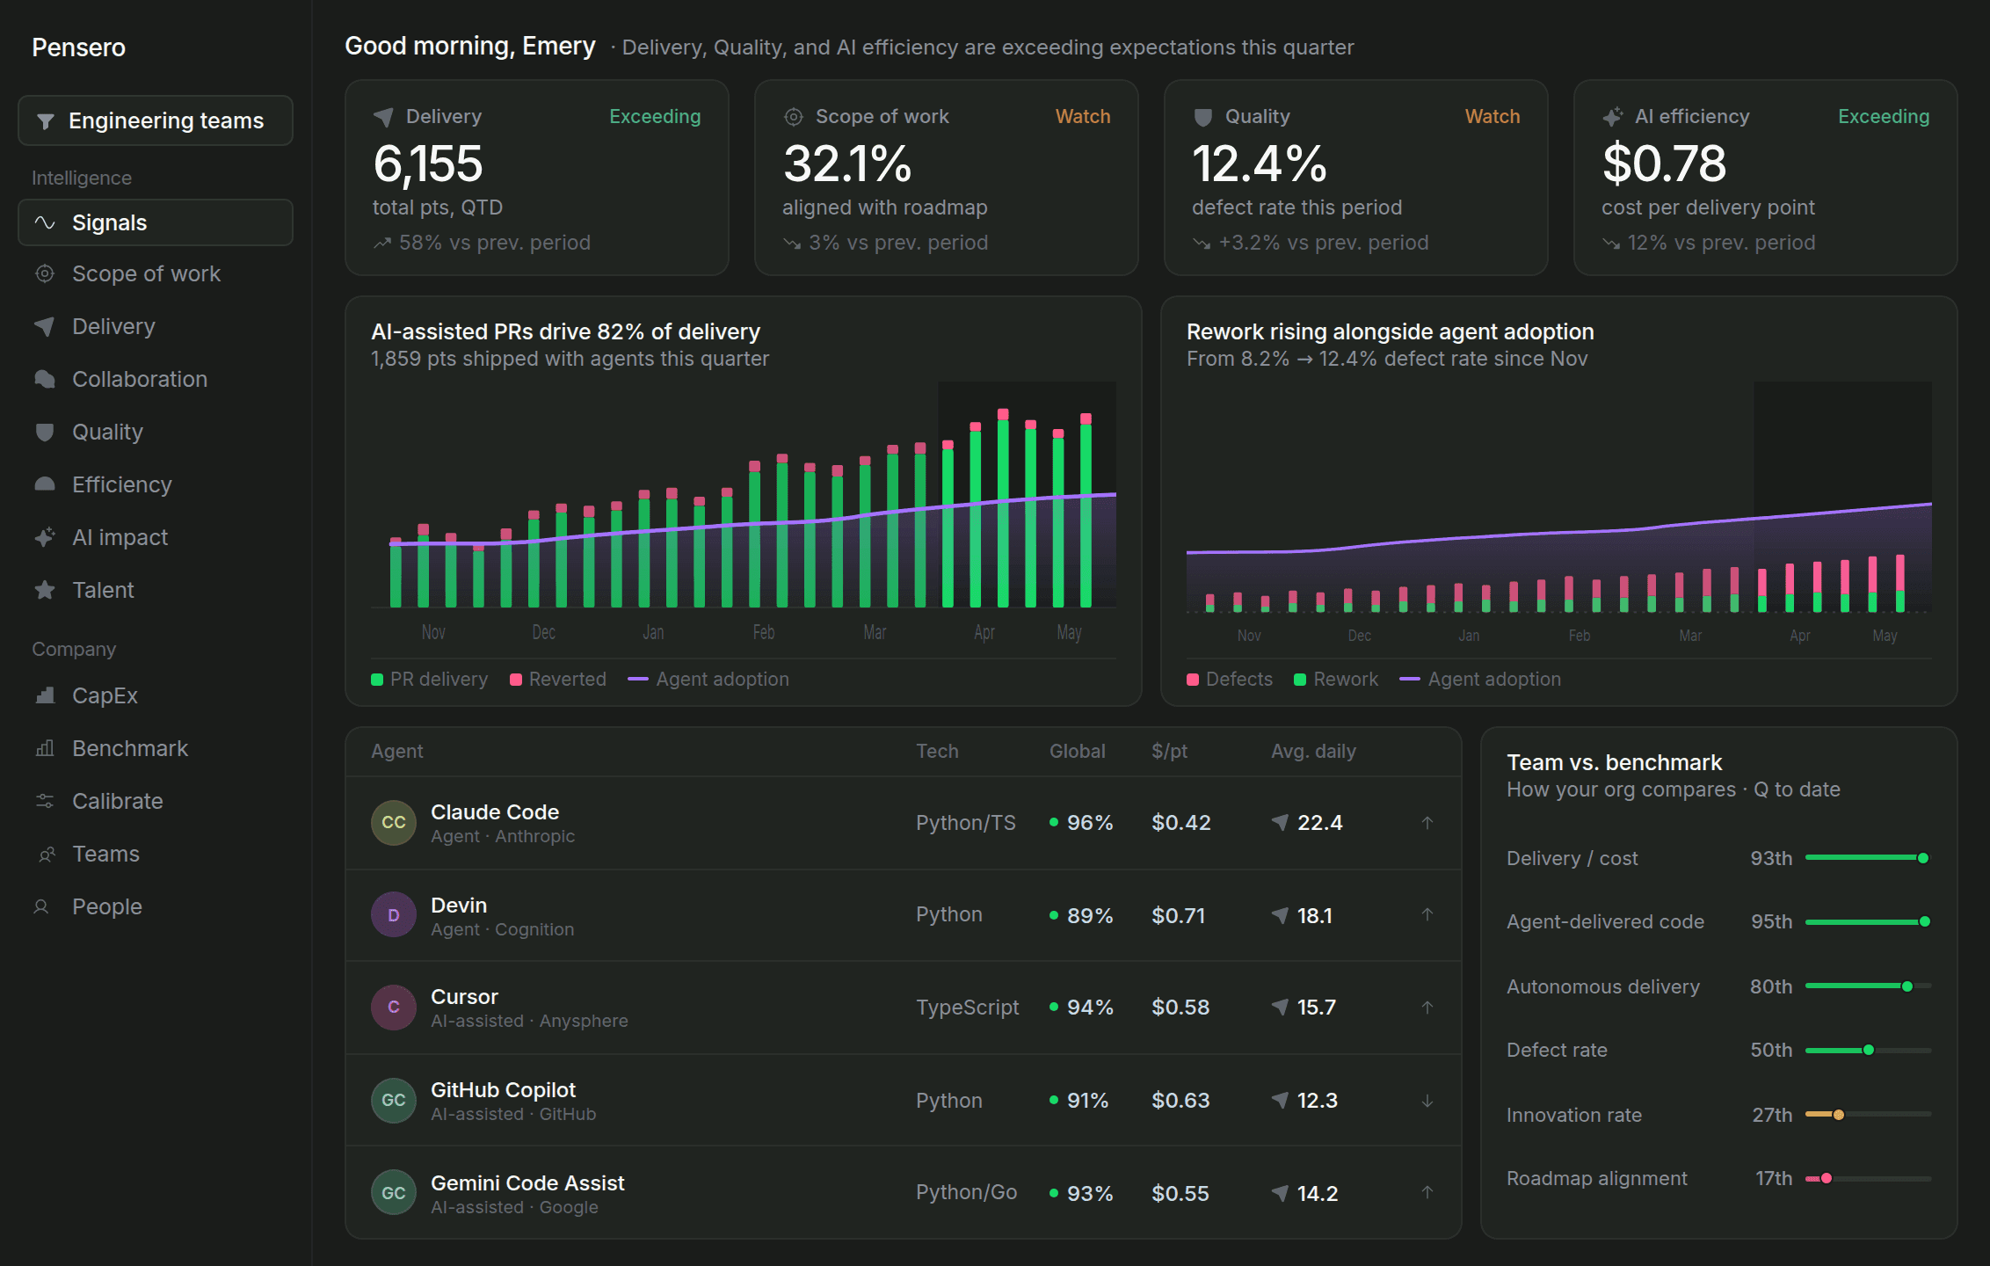Click the up arrow on Cursor row
The image size is (1990, 1266).
point(1427,1008)
